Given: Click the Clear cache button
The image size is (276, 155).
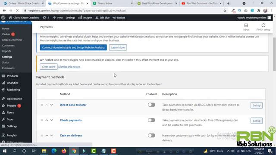Looking at the screenshot, I should coord(49,67).
